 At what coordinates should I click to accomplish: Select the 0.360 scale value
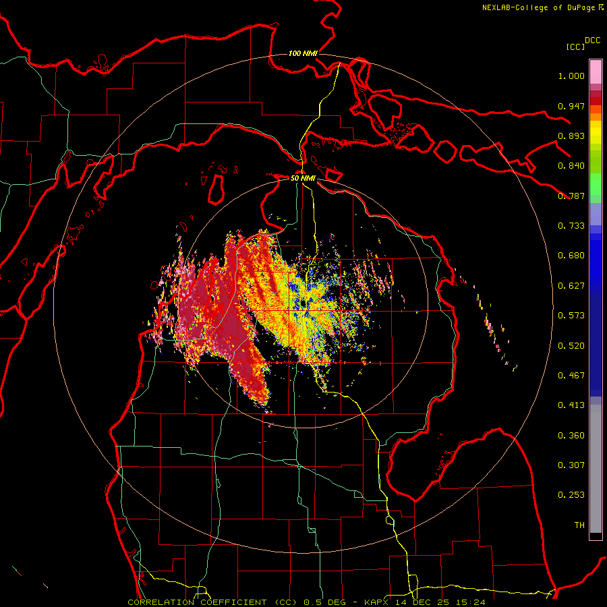click(x=571, y=436)
